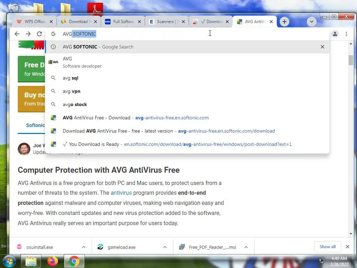Viewport: 357px width, 268px height.
Task: Launch Firefox from the taskbar
Action: [53, 261]
